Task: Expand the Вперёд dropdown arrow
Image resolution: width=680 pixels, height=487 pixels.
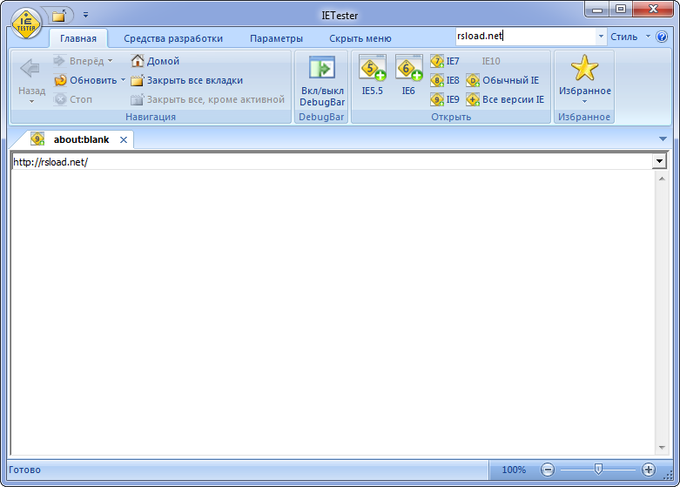Action: click(x=111, y=61)
